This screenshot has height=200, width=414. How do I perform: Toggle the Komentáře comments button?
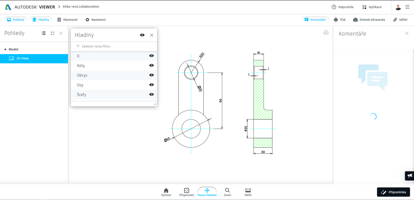(315, 19)
